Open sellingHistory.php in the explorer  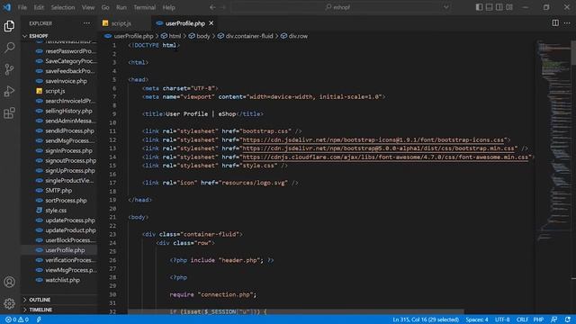[x=68, y=111]
